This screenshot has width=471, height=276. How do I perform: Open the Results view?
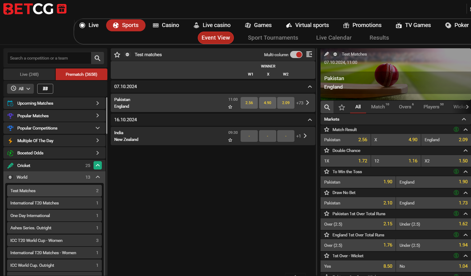point(379,38)
